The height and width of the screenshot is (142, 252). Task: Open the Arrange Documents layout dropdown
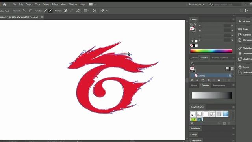tap(93, 4)
